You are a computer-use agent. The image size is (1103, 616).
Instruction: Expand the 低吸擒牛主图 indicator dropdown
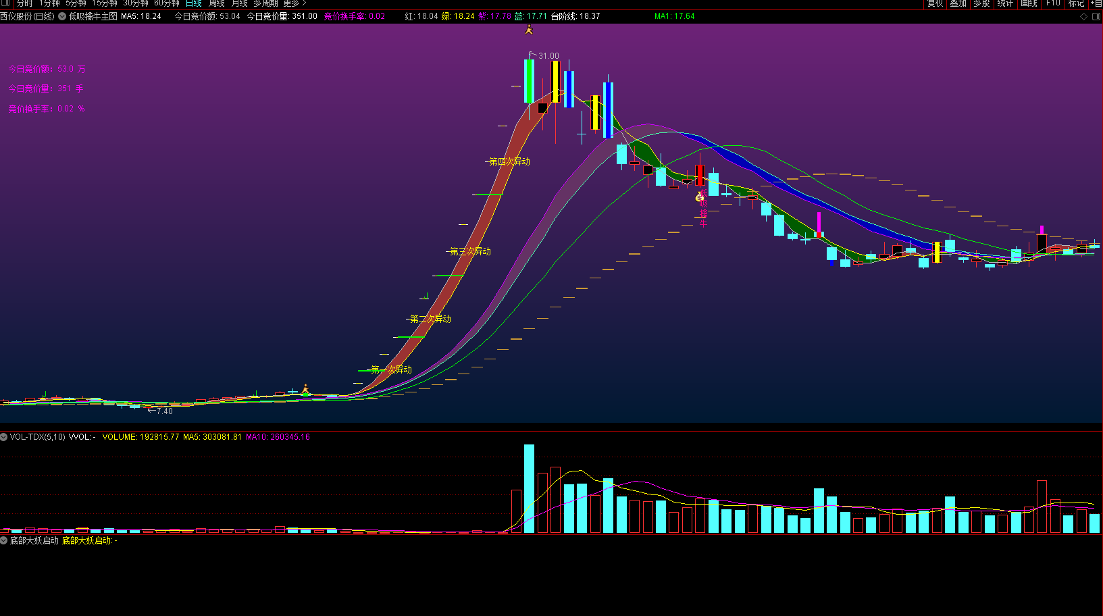[x=62, y=16]
